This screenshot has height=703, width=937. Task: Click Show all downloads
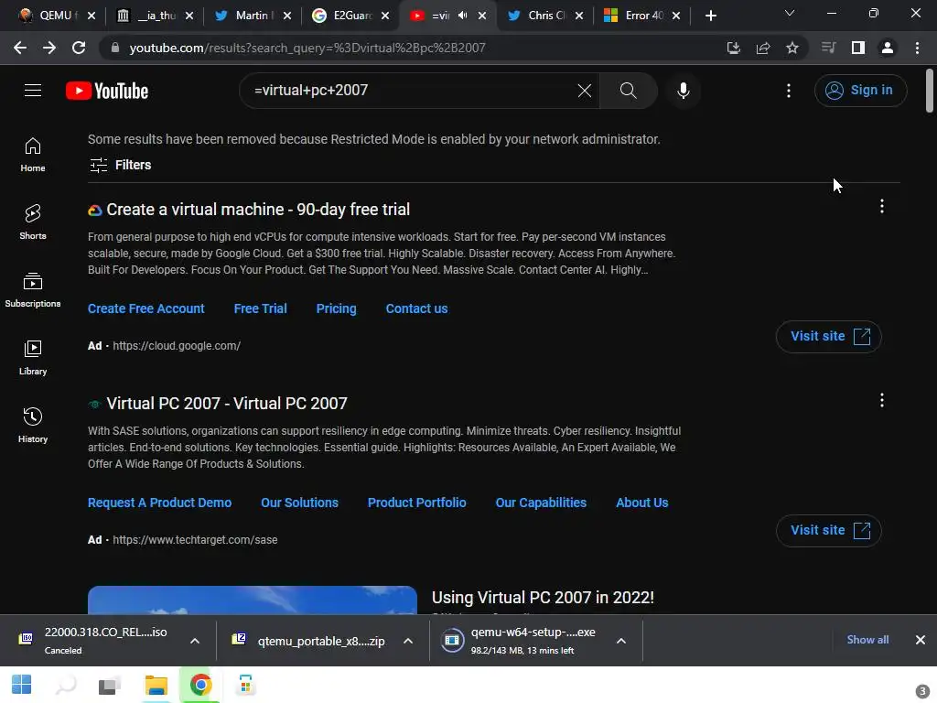[867, 640]
